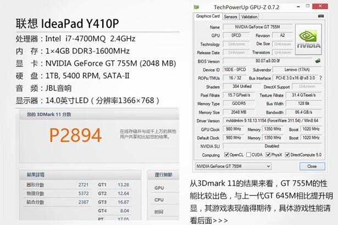Click the P2894 3DMark score

(x=75, y=135)
